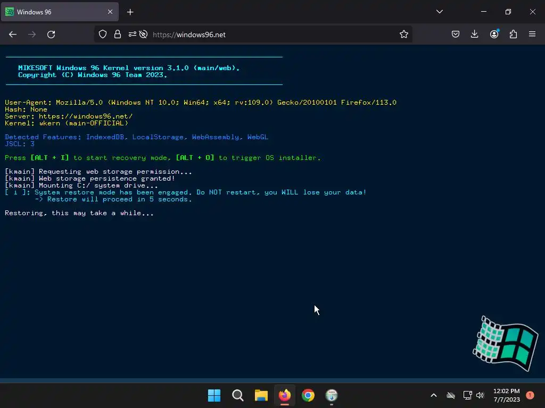This screenshot has height=408, width=545.
Task: Click the Windows 96 flag logo
Action: [x=506, y=344]
